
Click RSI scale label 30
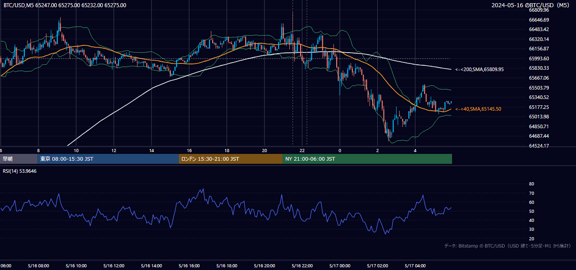[x=531, y=229]
